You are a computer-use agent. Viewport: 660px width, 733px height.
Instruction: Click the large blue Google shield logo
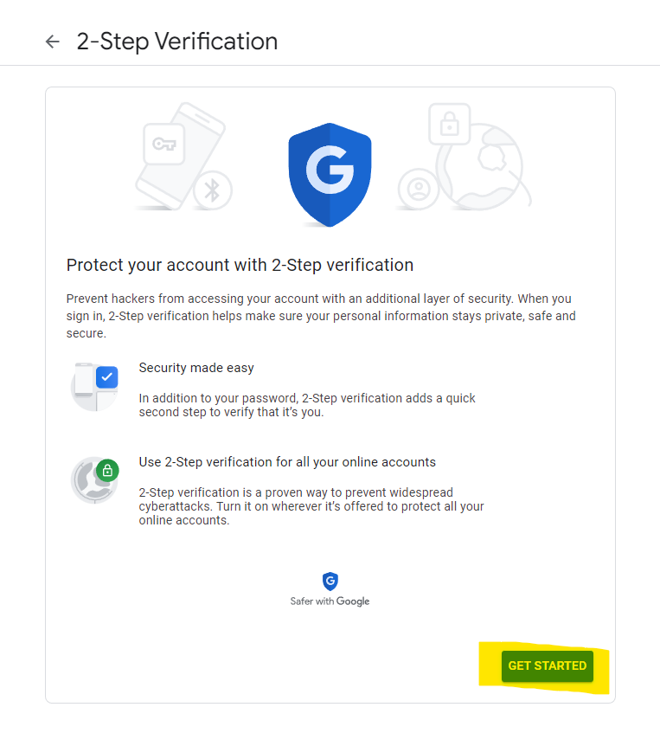click(330, 176)
